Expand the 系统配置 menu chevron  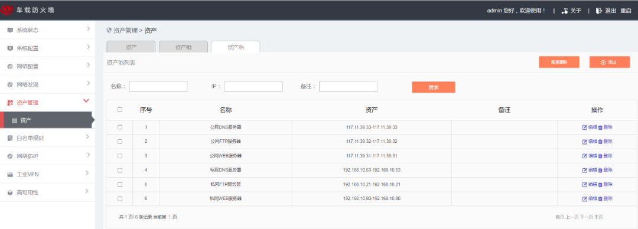(88, 47)
